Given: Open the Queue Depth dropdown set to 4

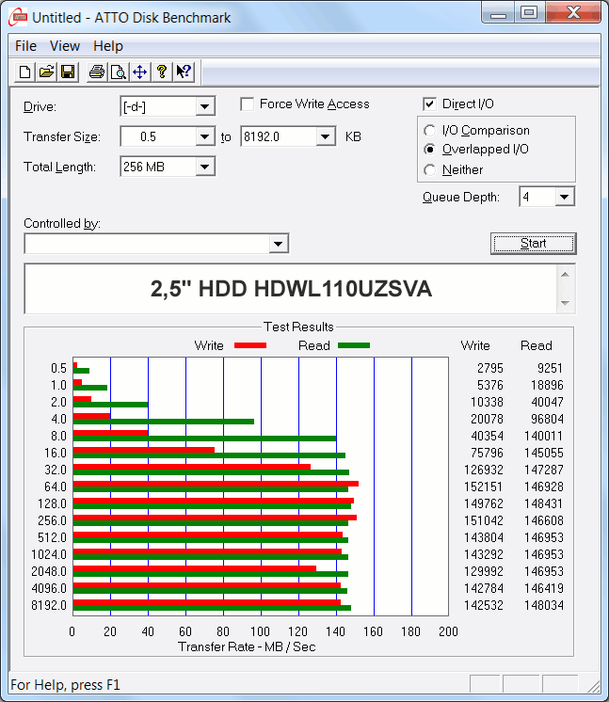Looking at the screenshot, I should (564, 197).
